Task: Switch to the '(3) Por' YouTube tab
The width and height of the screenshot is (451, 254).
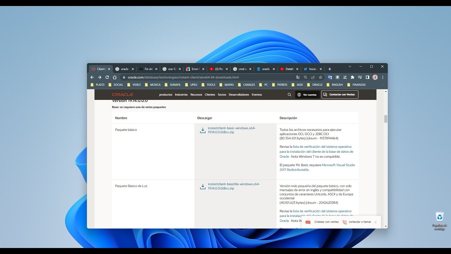Action: [x=219, y=69]
